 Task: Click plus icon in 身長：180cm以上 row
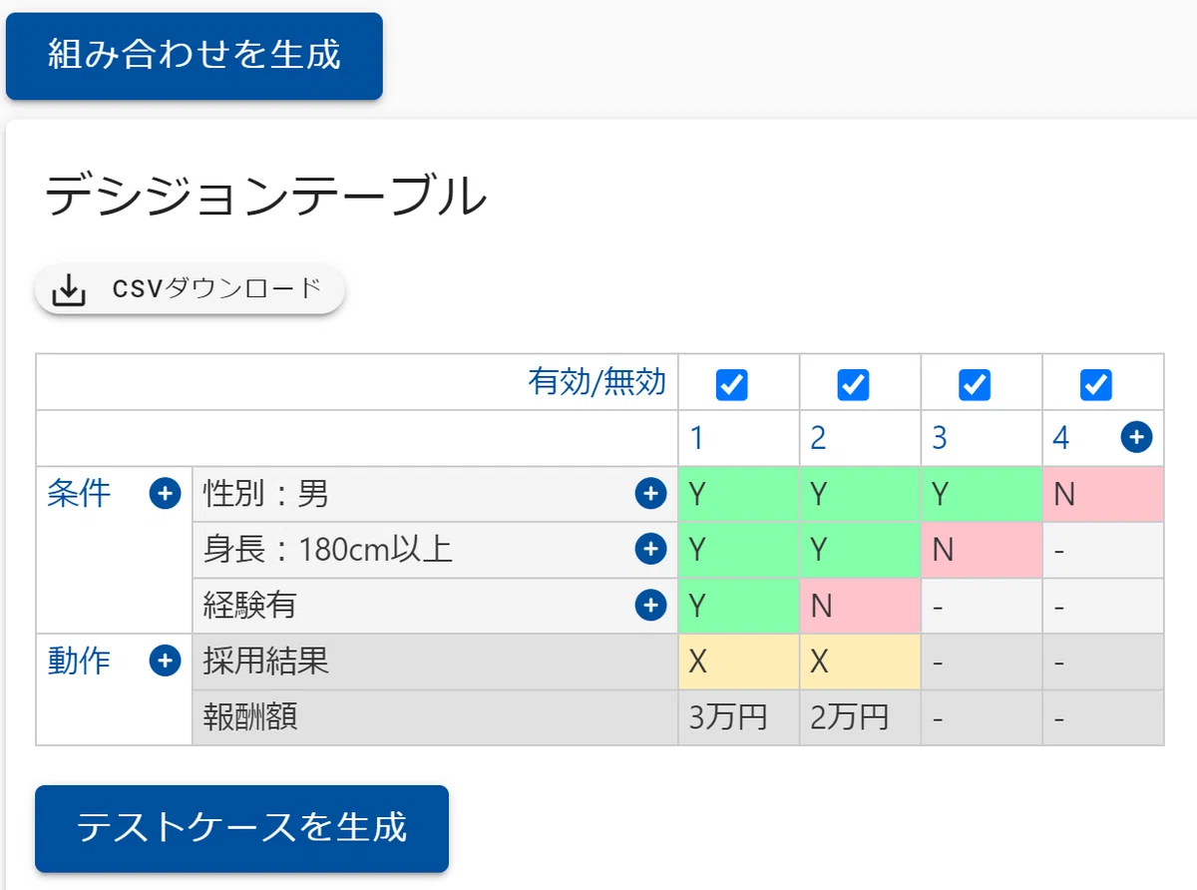click(x=650, y=549)
